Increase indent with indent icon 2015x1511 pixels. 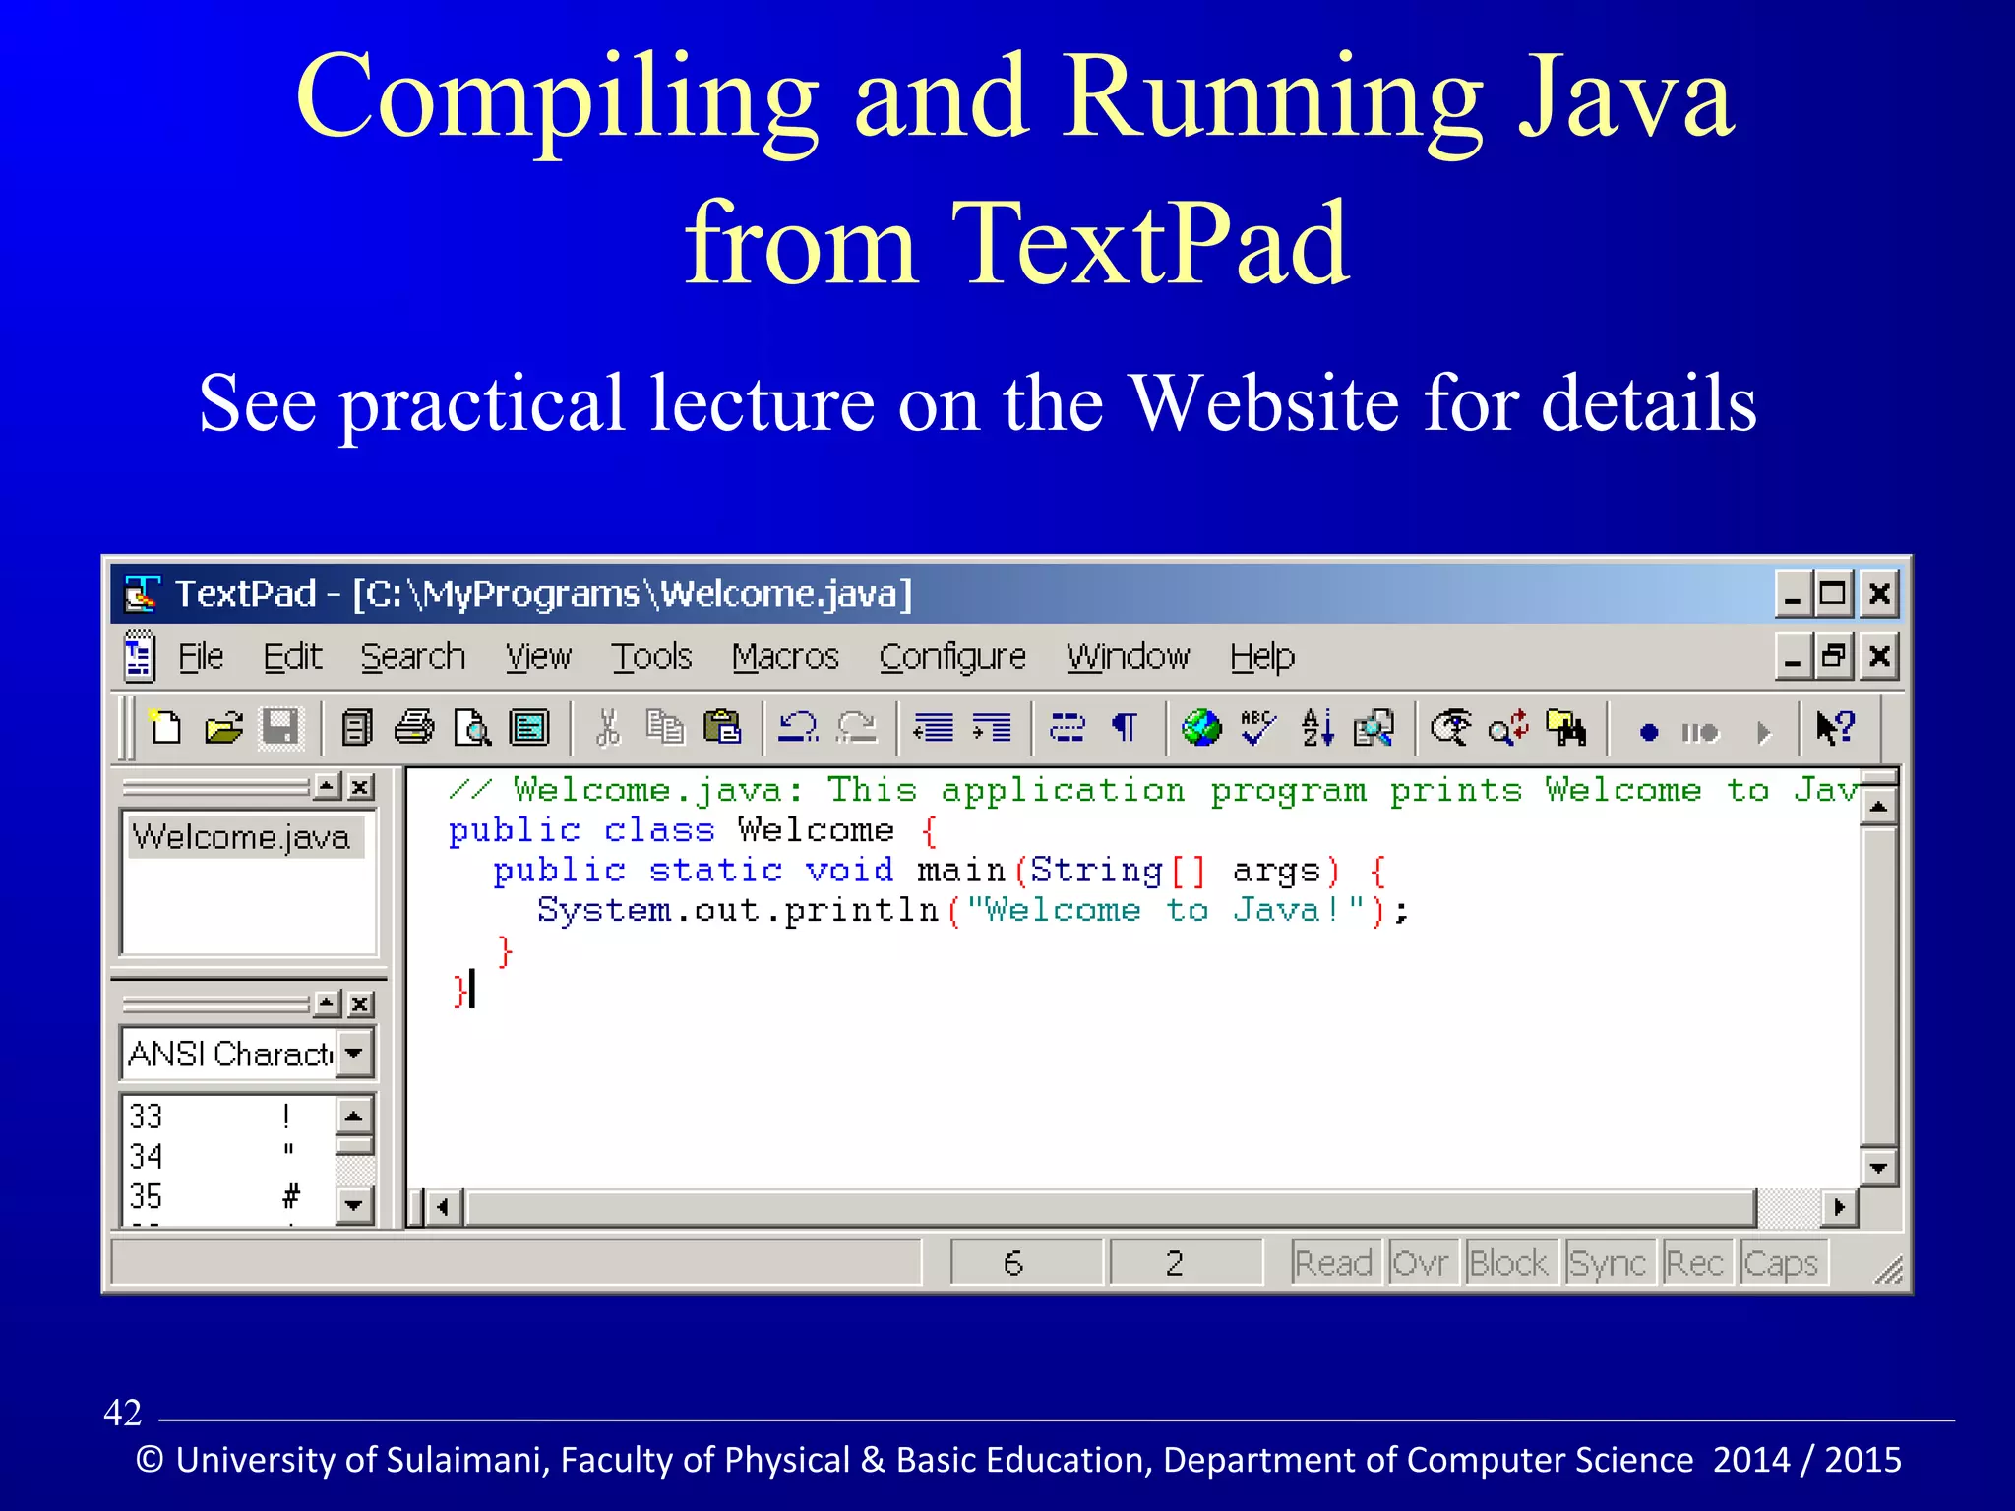click(991, 728)
